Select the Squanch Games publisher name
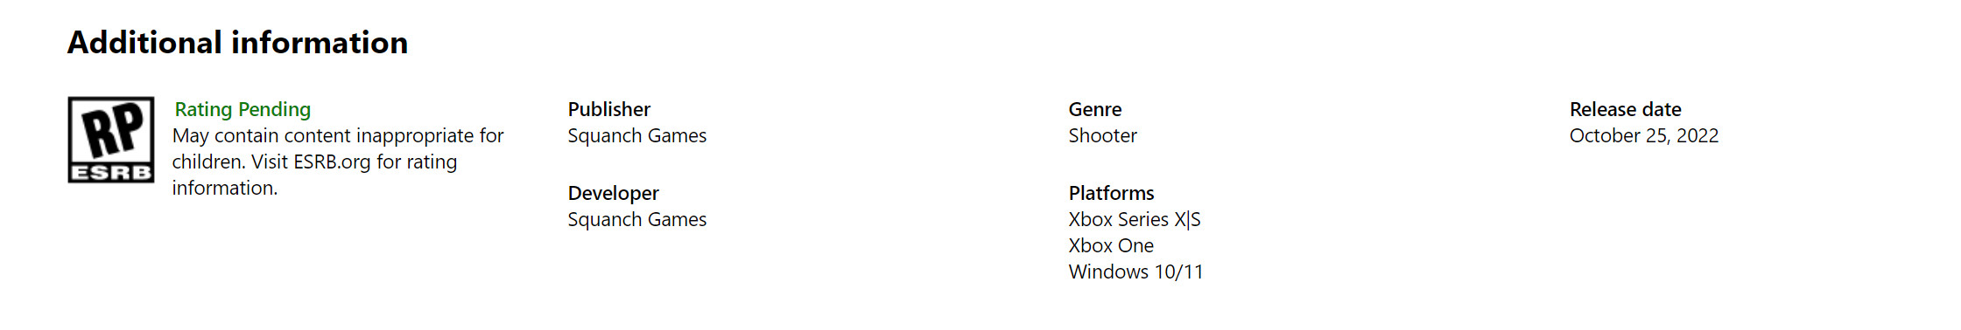1961x330 pixels. click(x=636, y=135)
